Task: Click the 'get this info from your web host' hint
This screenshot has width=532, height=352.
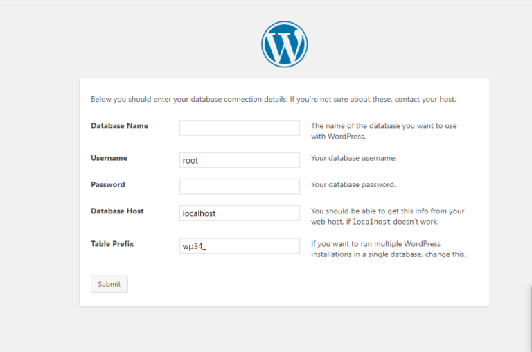Action: [x=387, y=211]
